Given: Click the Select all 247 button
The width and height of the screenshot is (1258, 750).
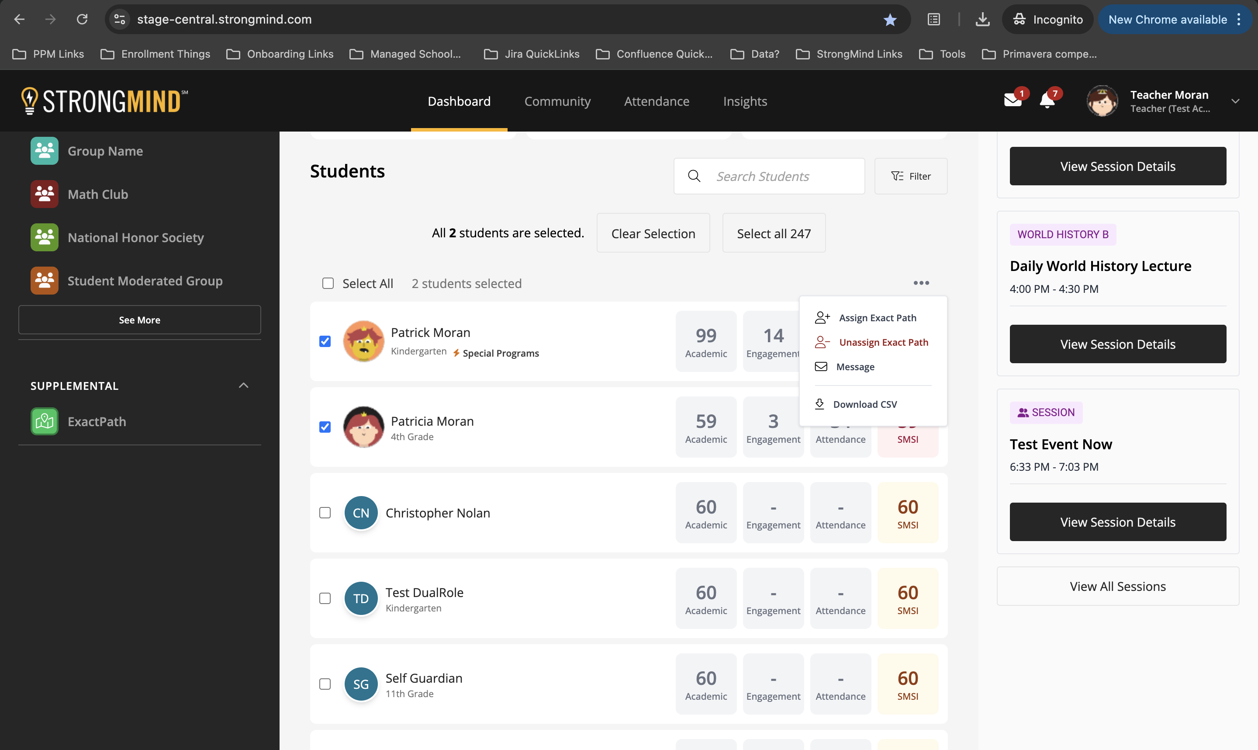Looking at the screenshot, I should click(774, 233).
